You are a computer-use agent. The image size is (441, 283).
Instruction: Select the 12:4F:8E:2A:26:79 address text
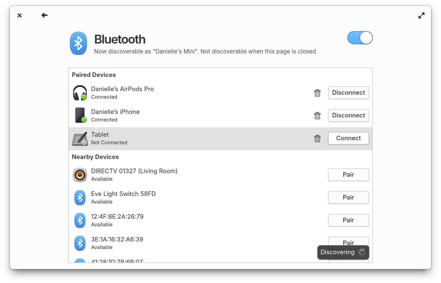pyautogui.click(x=117, y=217)
